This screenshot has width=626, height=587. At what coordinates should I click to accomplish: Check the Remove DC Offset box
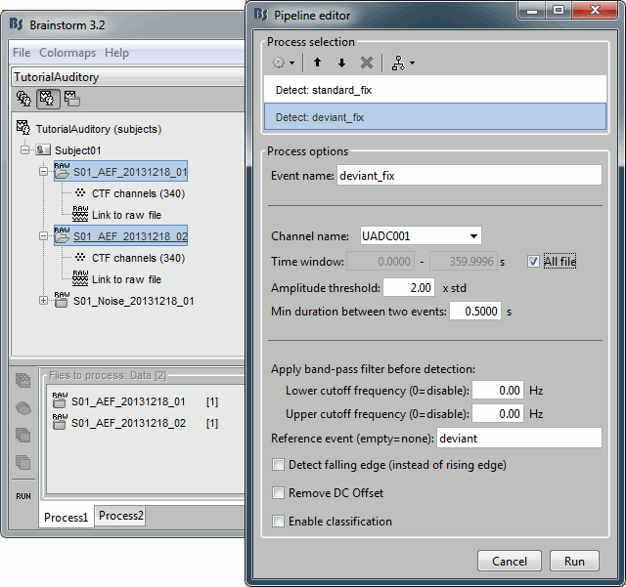point(280,493)
